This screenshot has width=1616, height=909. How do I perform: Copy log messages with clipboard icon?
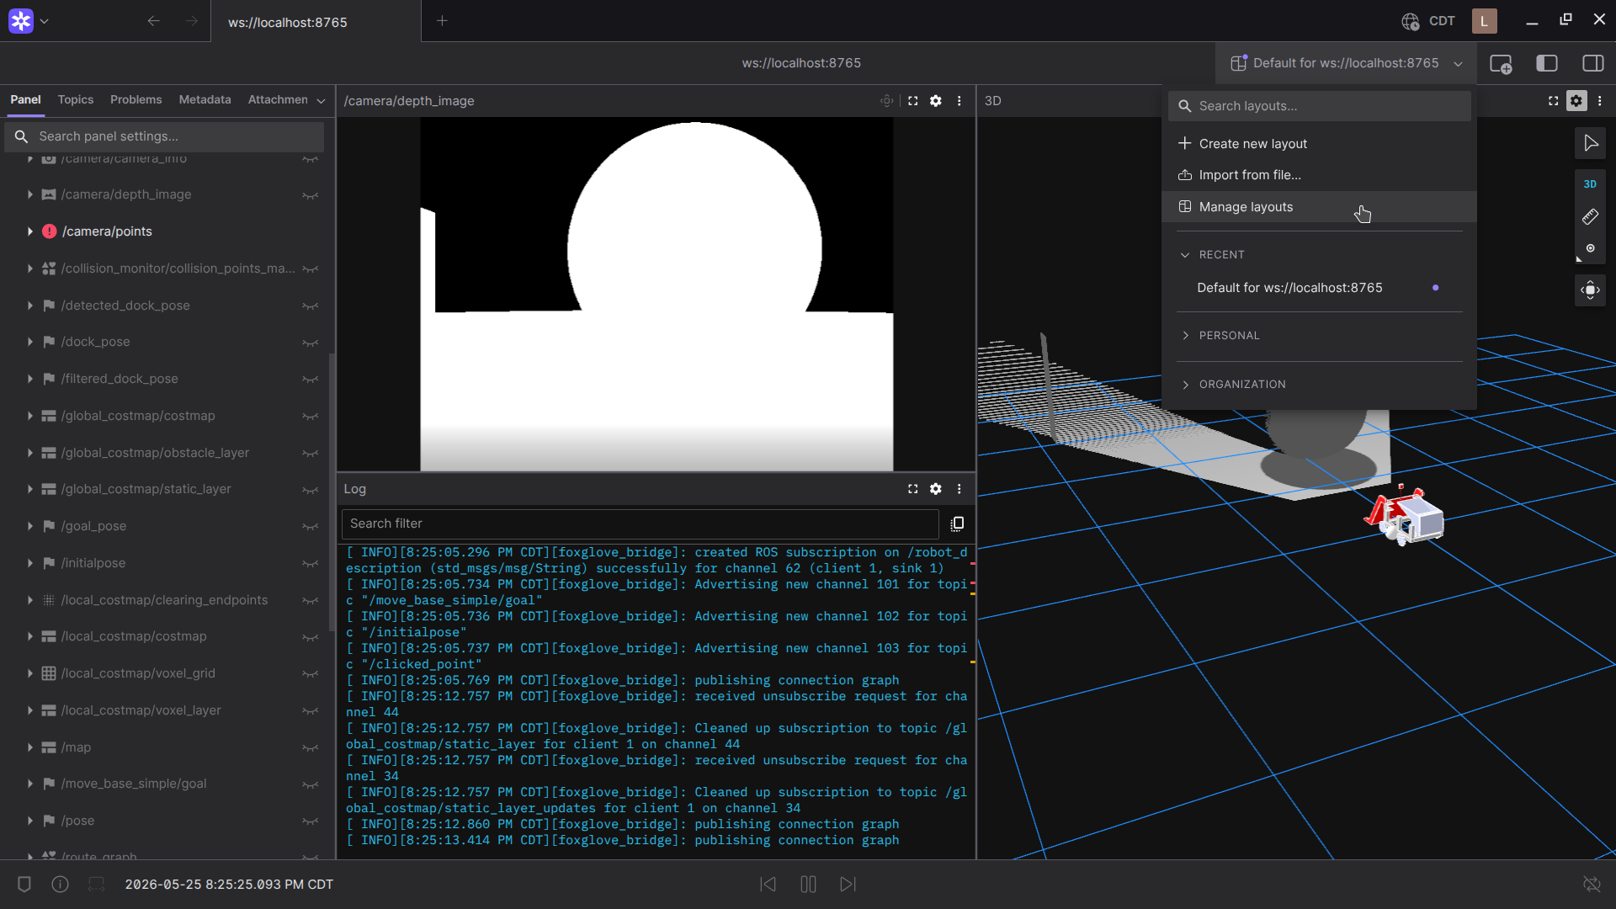coord(957,524)
